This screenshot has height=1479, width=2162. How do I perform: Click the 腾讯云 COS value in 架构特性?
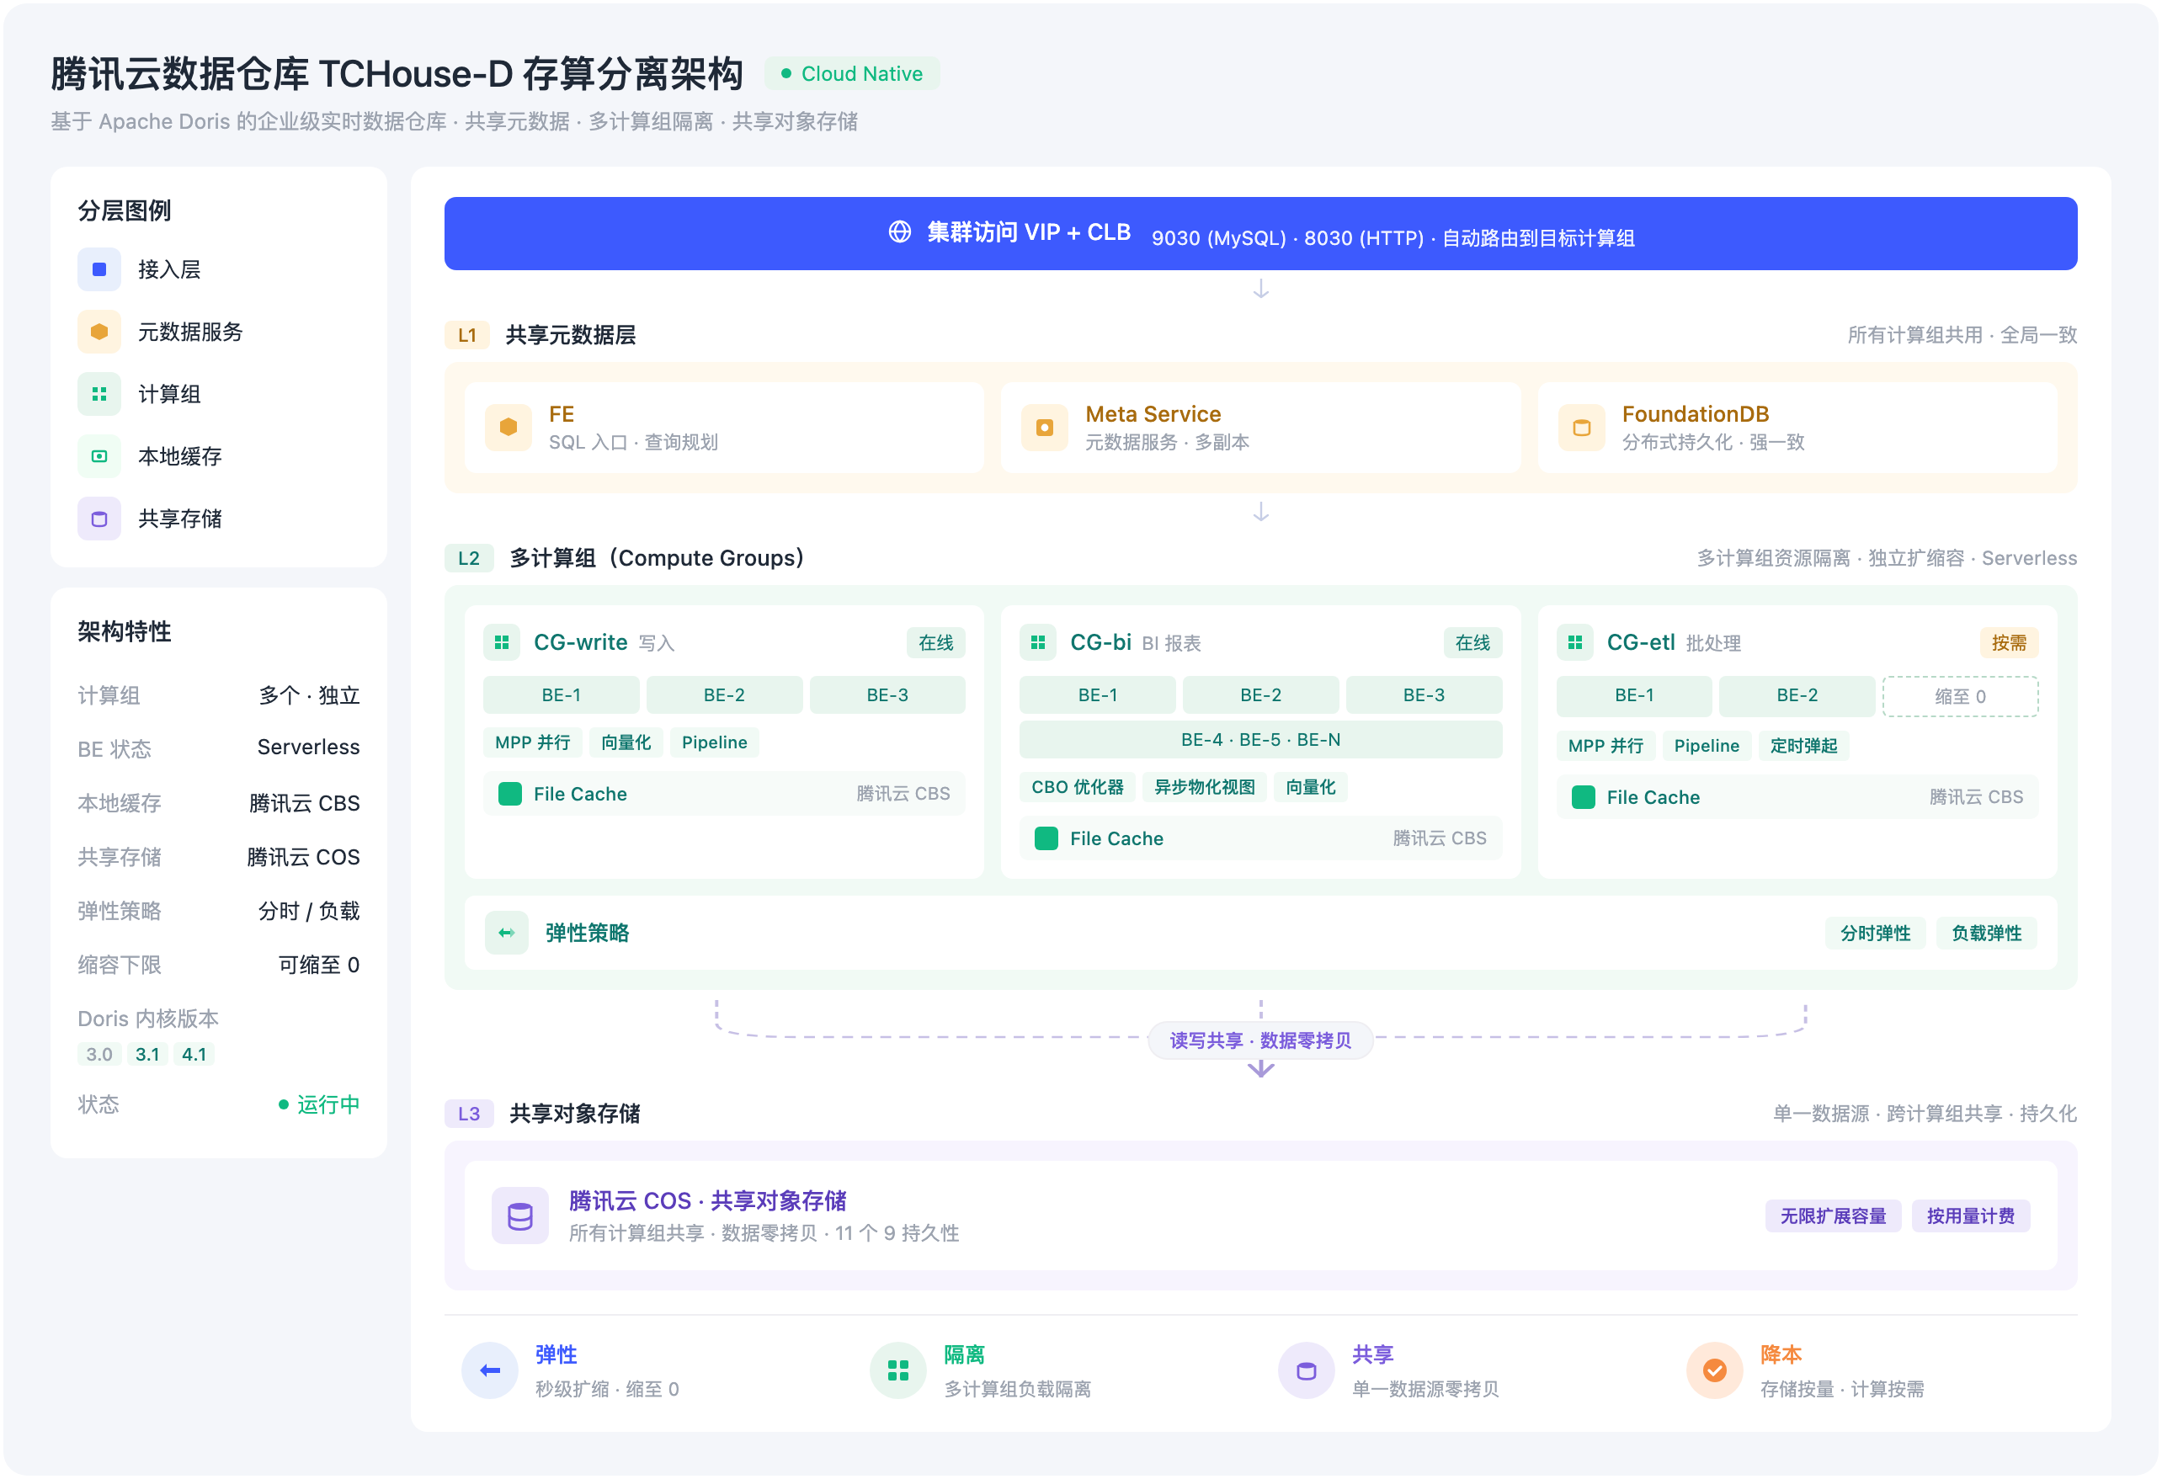(x=303, y=858)
